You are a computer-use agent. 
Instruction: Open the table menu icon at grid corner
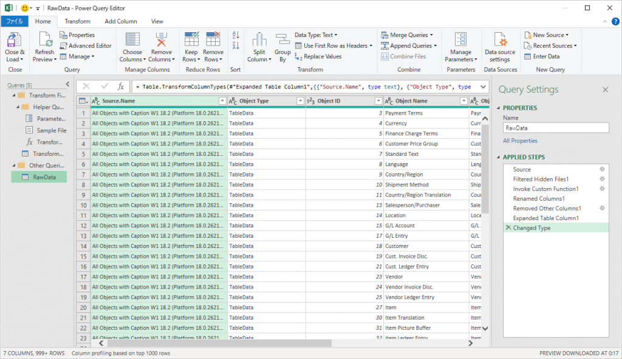point(83,101)
